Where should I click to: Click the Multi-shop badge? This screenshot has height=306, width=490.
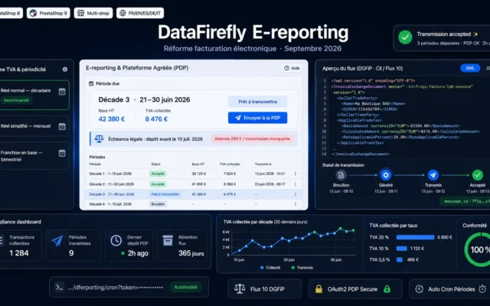tap(93, 13)
